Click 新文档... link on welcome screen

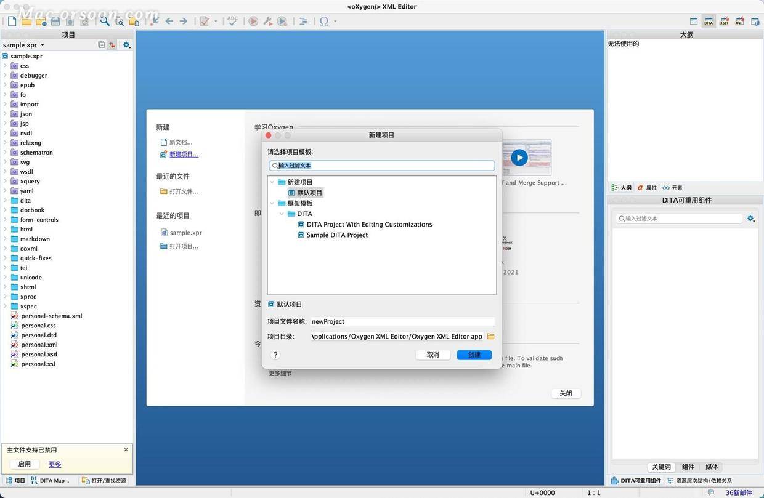pyautogui.click(x=181, y=142)
